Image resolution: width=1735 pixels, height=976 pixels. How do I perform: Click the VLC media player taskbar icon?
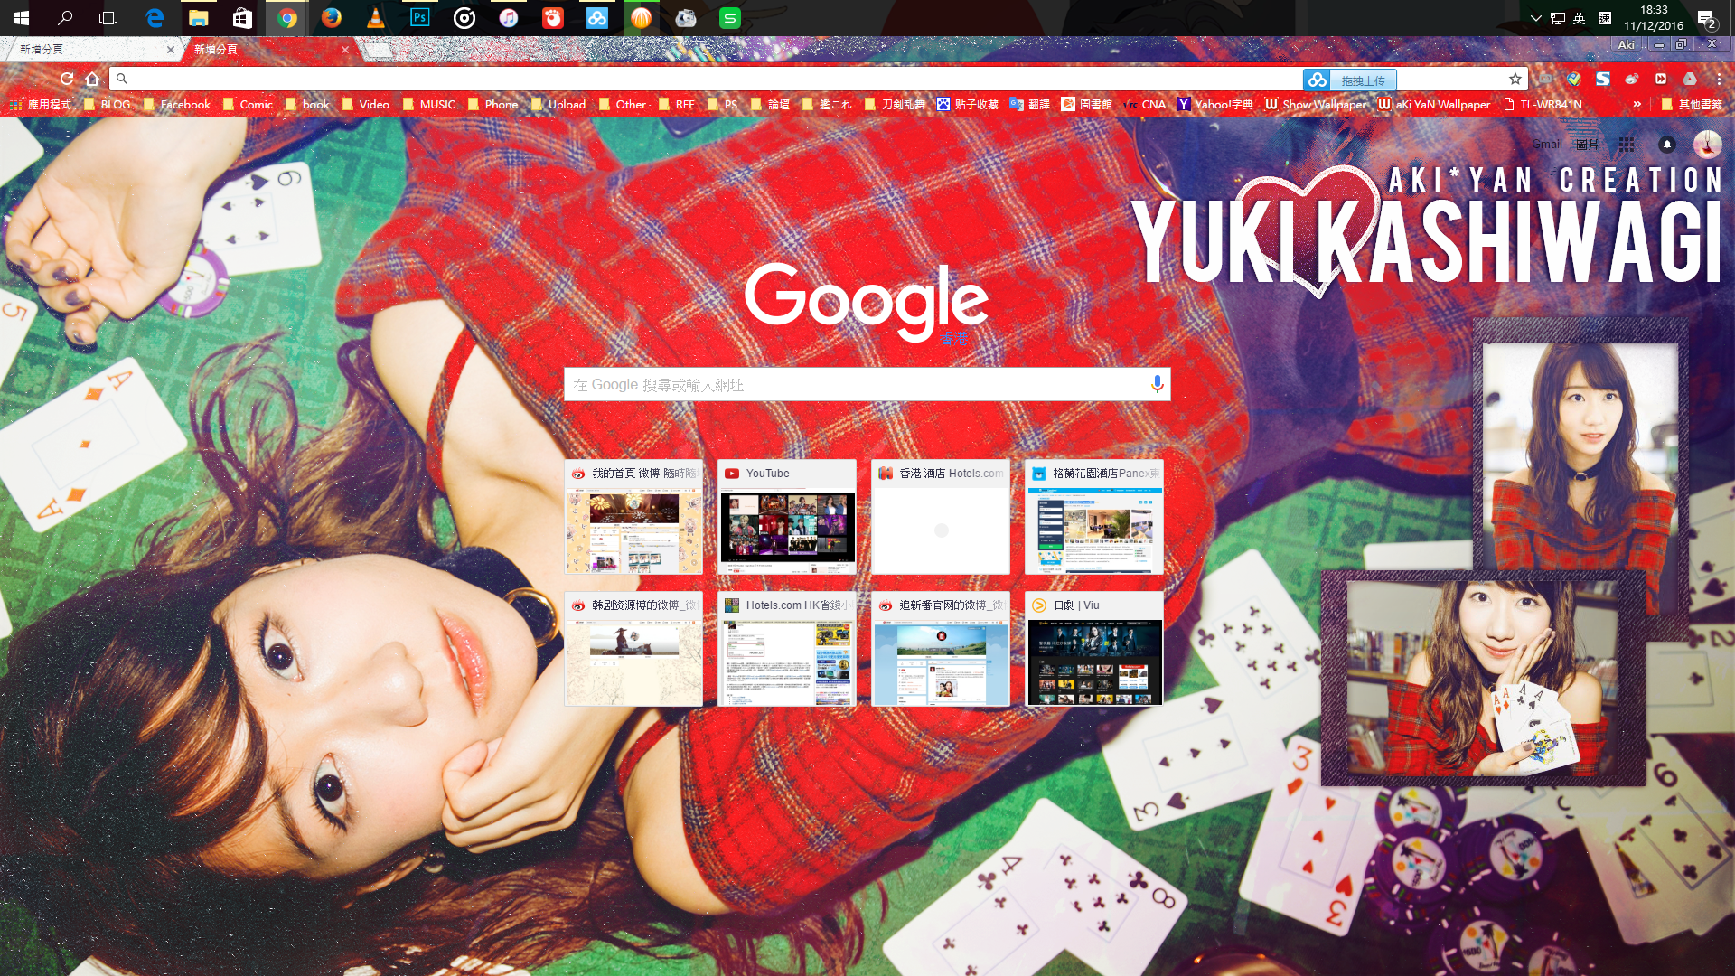(374, 18)
